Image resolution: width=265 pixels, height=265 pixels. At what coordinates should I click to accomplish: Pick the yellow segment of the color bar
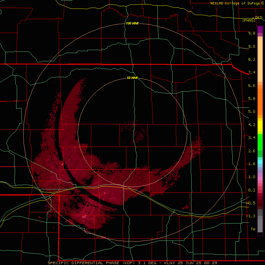(x=260, y=126)
